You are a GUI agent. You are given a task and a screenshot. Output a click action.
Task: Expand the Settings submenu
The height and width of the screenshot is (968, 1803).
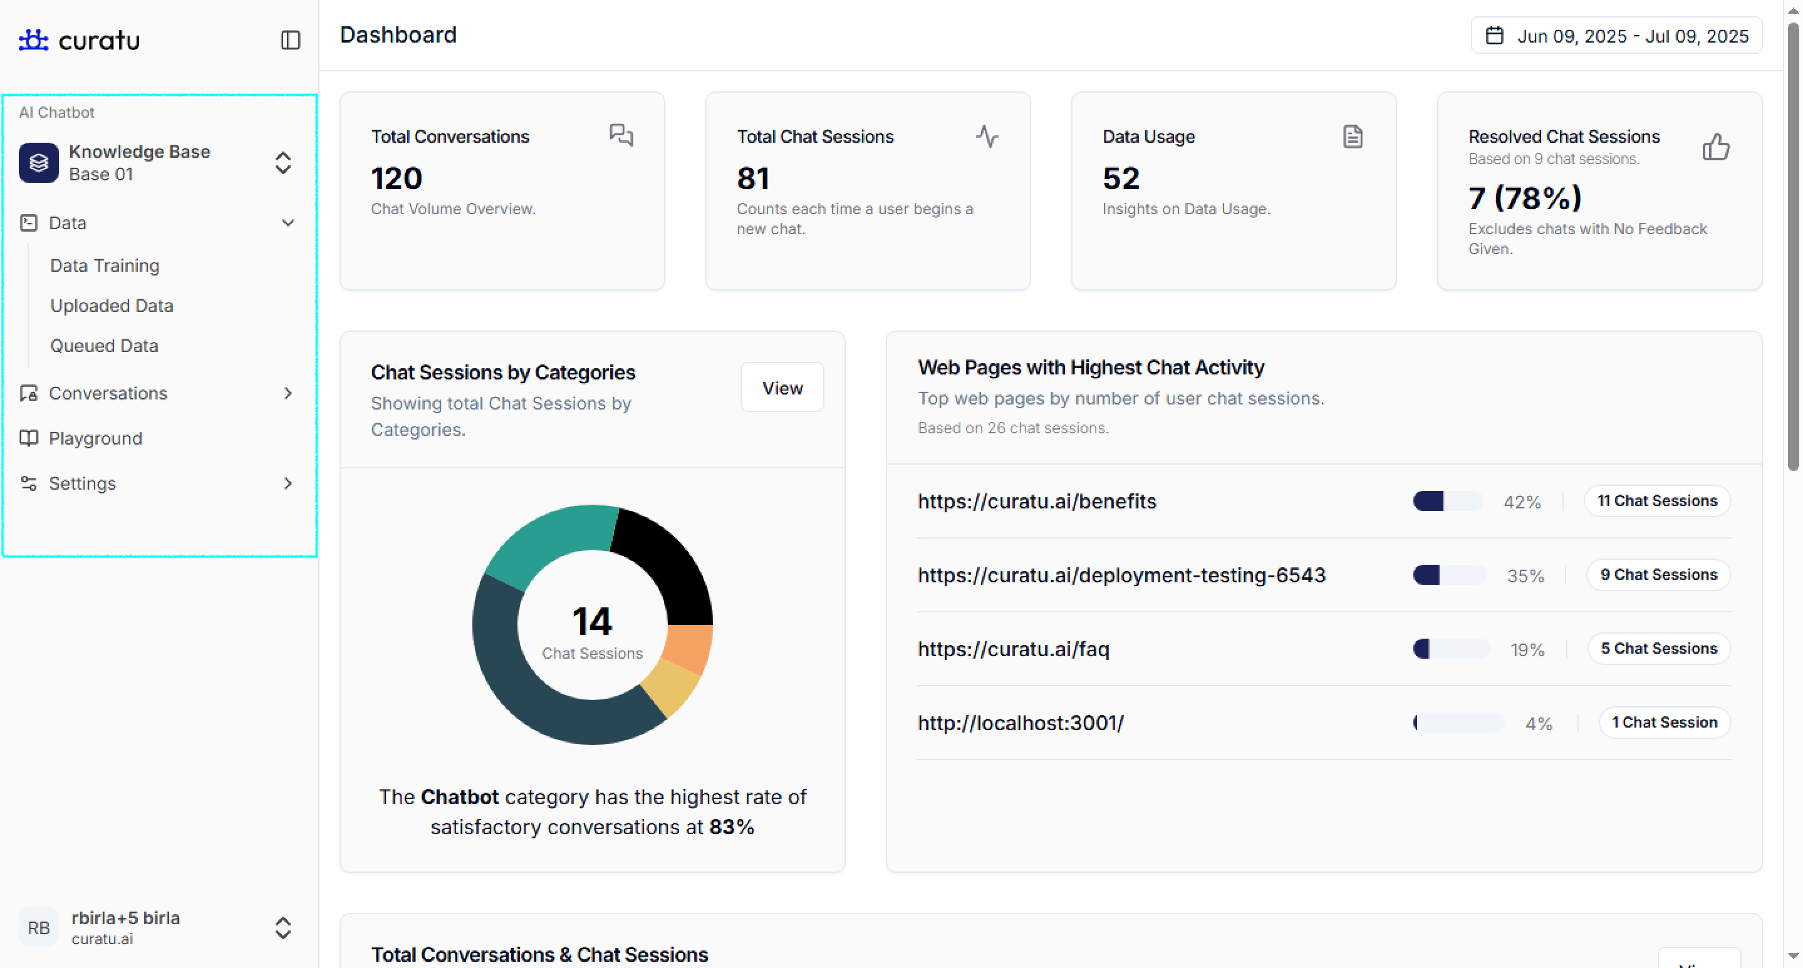tap(288, 483)
